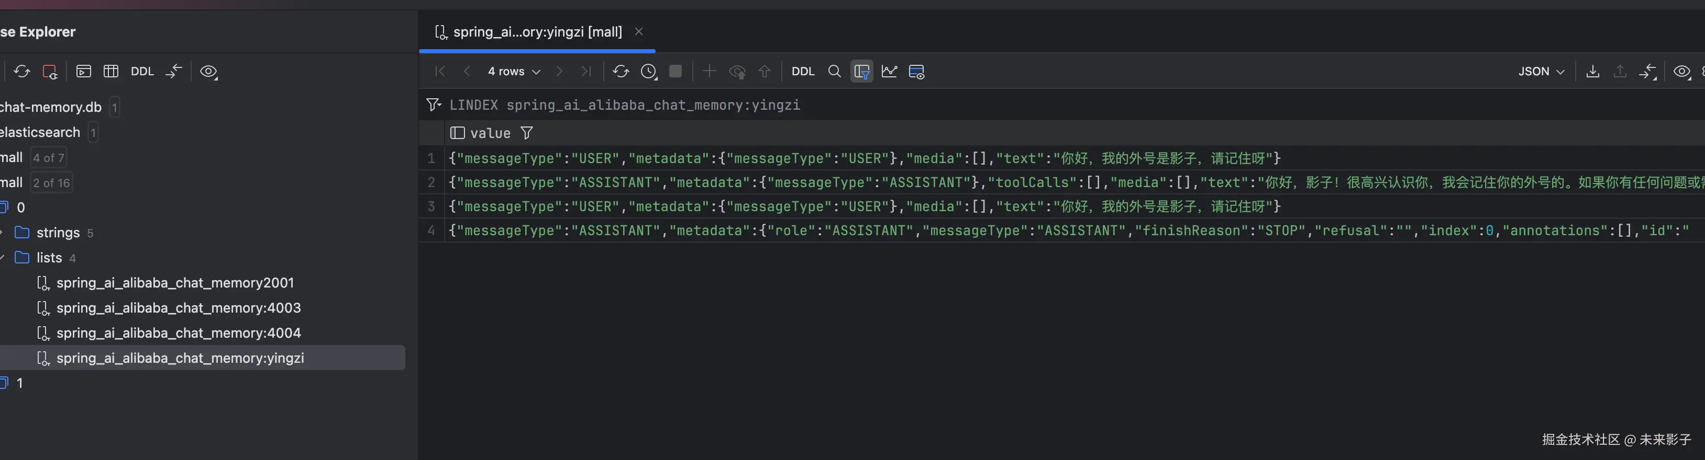Select the mall source showing 2 of 16

pyautogui.click(x=11, y=182)
